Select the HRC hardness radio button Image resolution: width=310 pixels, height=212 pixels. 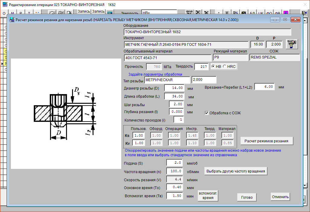(224, 67)
